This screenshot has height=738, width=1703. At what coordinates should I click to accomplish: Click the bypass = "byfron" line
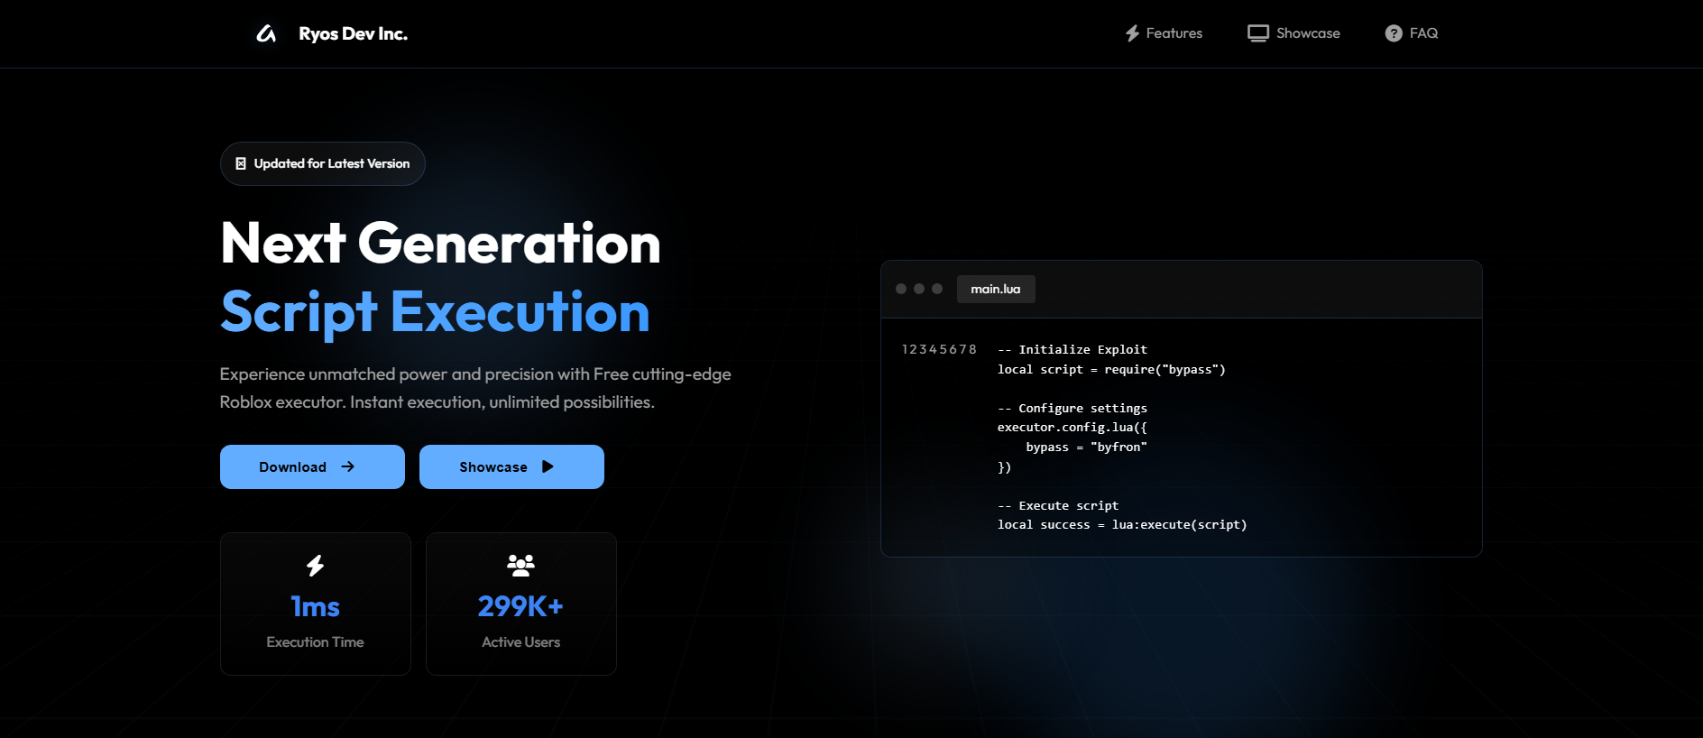click(x=1086, y=447)
